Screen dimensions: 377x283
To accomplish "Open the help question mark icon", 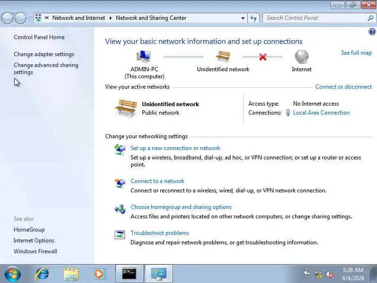I will (372, 32).
